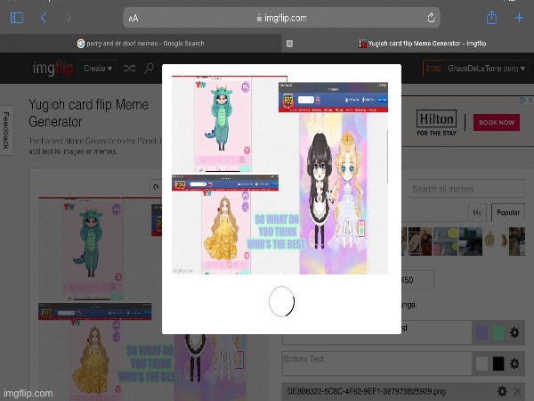Click the imgflip.com address bar

point(281,18)
